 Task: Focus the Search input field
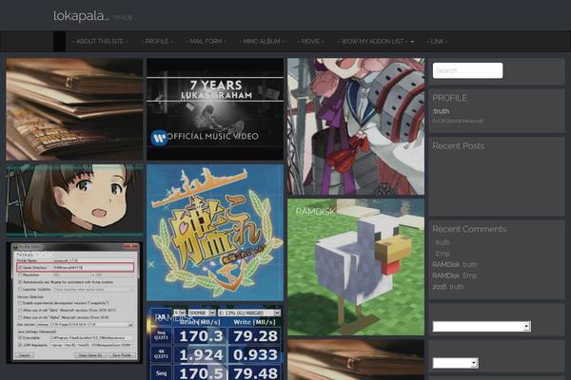click(x=467, y=70)
